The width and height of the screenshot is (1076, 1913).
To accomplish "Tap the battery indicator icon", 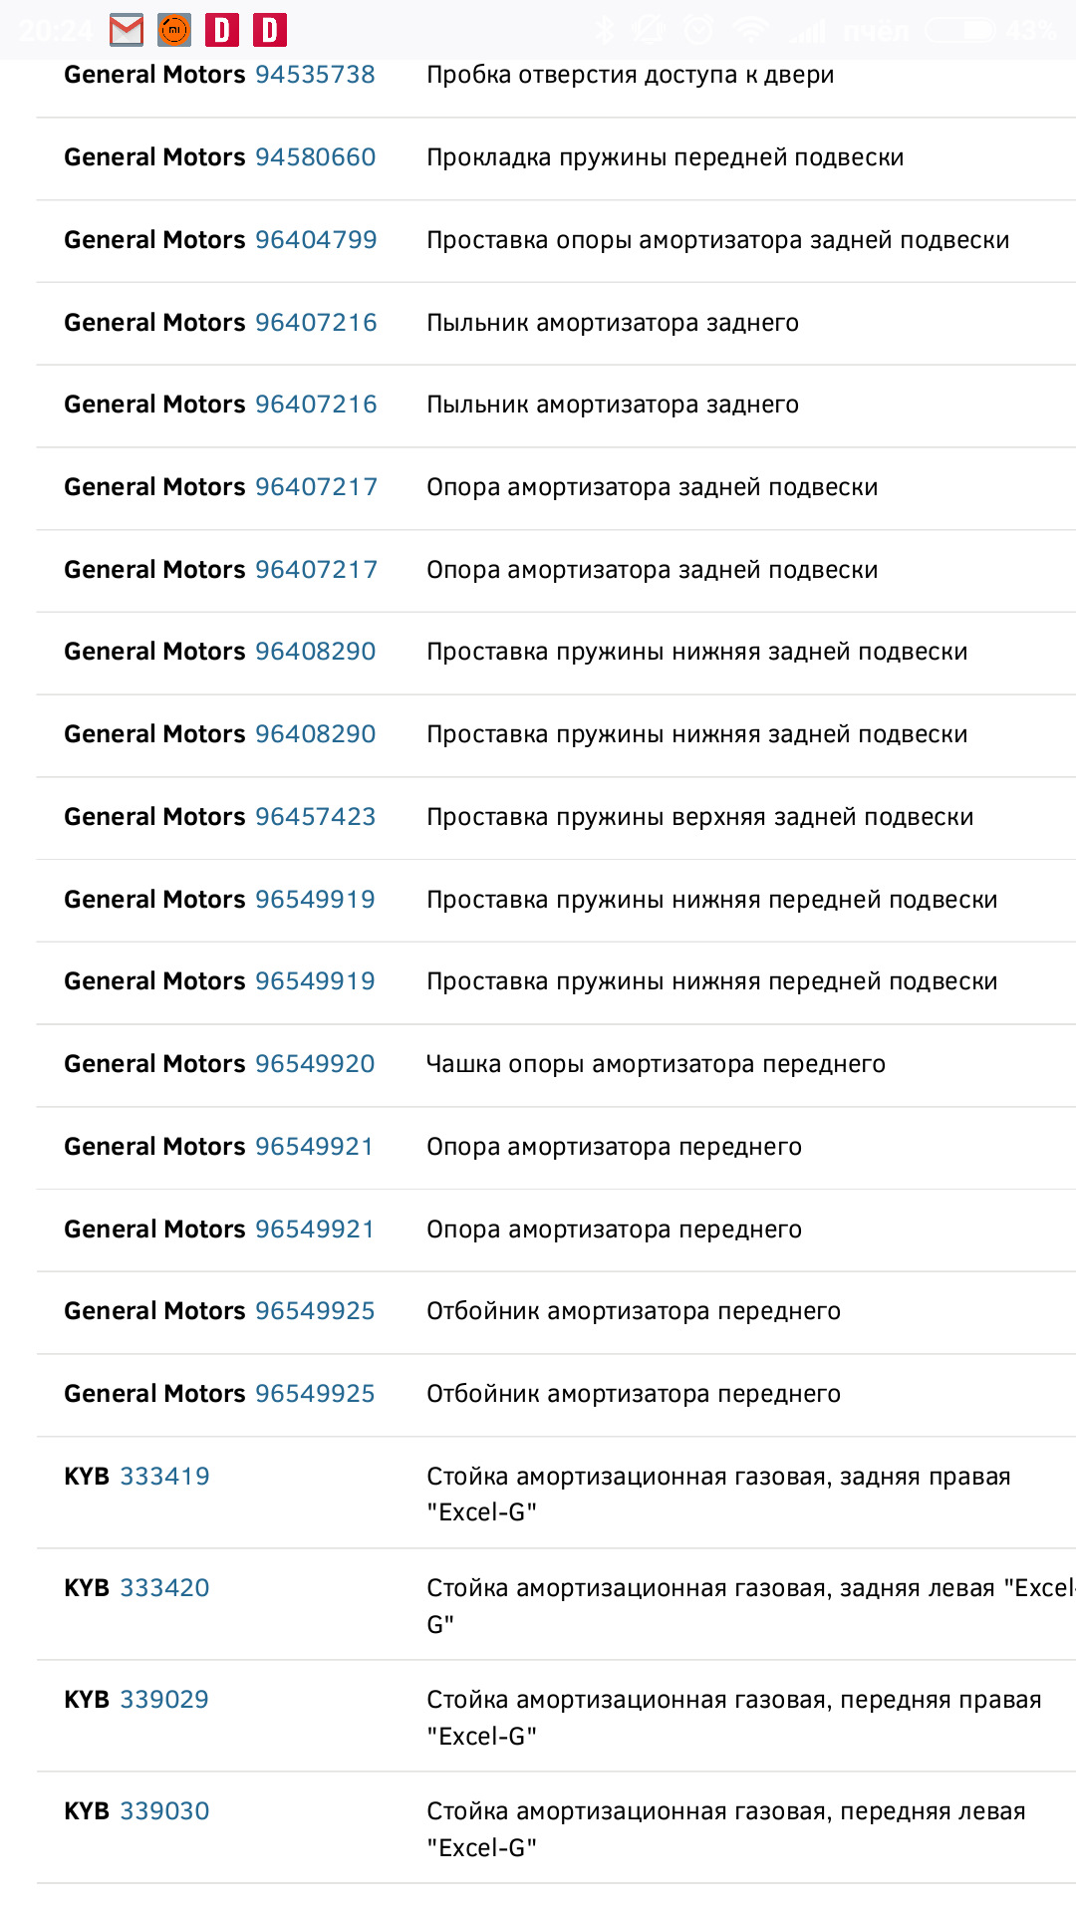I will point(959,31).
